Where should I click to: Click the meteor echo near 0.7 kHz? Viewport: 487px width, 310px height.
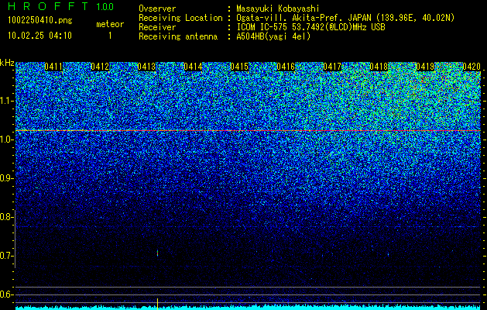tap(158, 253)
